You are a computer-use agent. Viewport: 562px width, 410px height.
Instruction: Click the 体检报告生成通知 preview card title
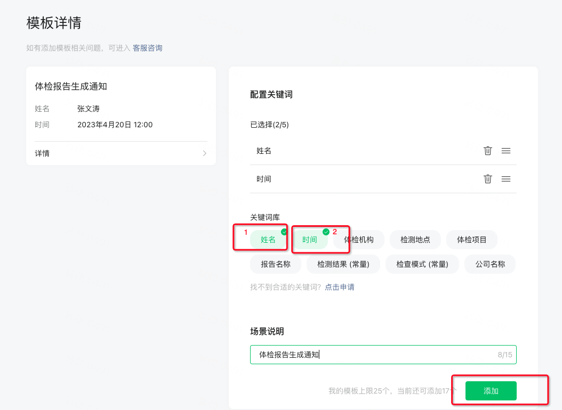pyautogui.click(x=71, y=86)
